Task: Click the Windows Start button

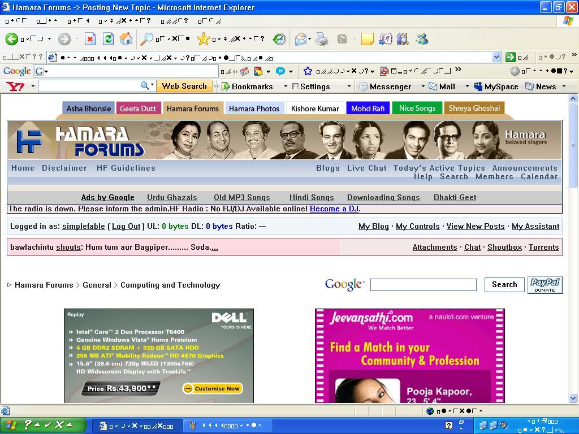Action: 43,425
